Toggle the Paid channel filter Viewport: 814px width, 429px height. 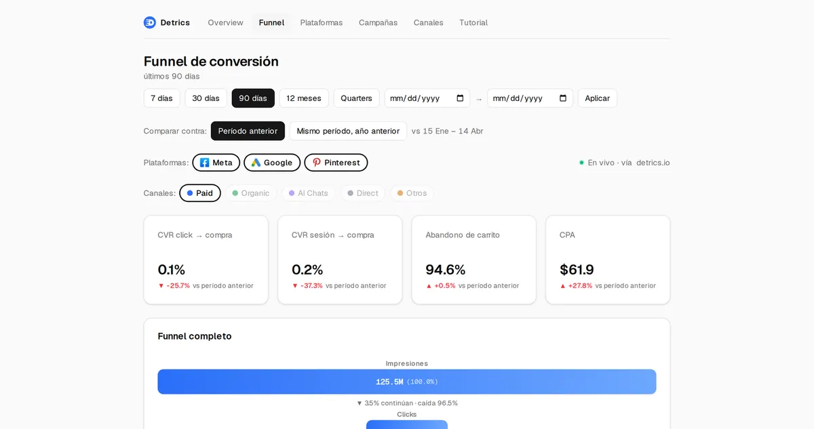click(x=200, y=193)
